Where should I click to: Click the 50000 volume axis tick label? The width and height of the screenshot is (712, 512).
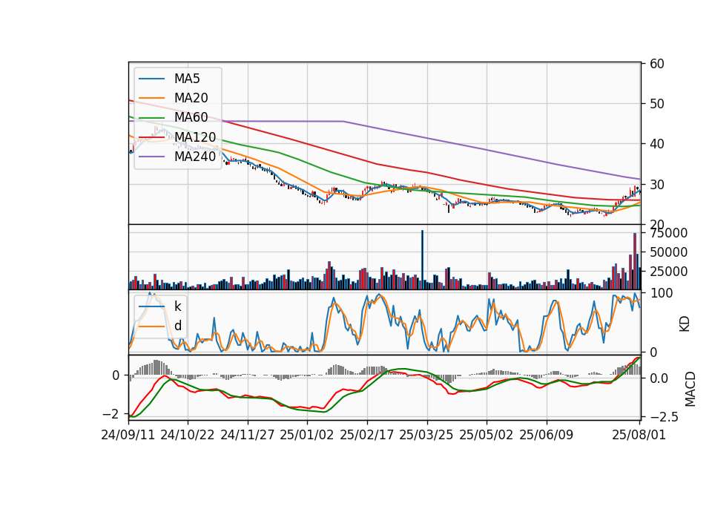click(x=669, y=252)
